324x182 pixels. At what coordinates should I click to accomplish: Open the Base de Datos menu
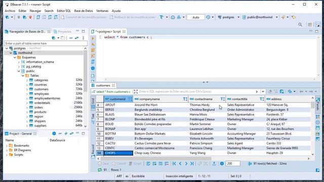pyautogui.click(x=84, y=11)
